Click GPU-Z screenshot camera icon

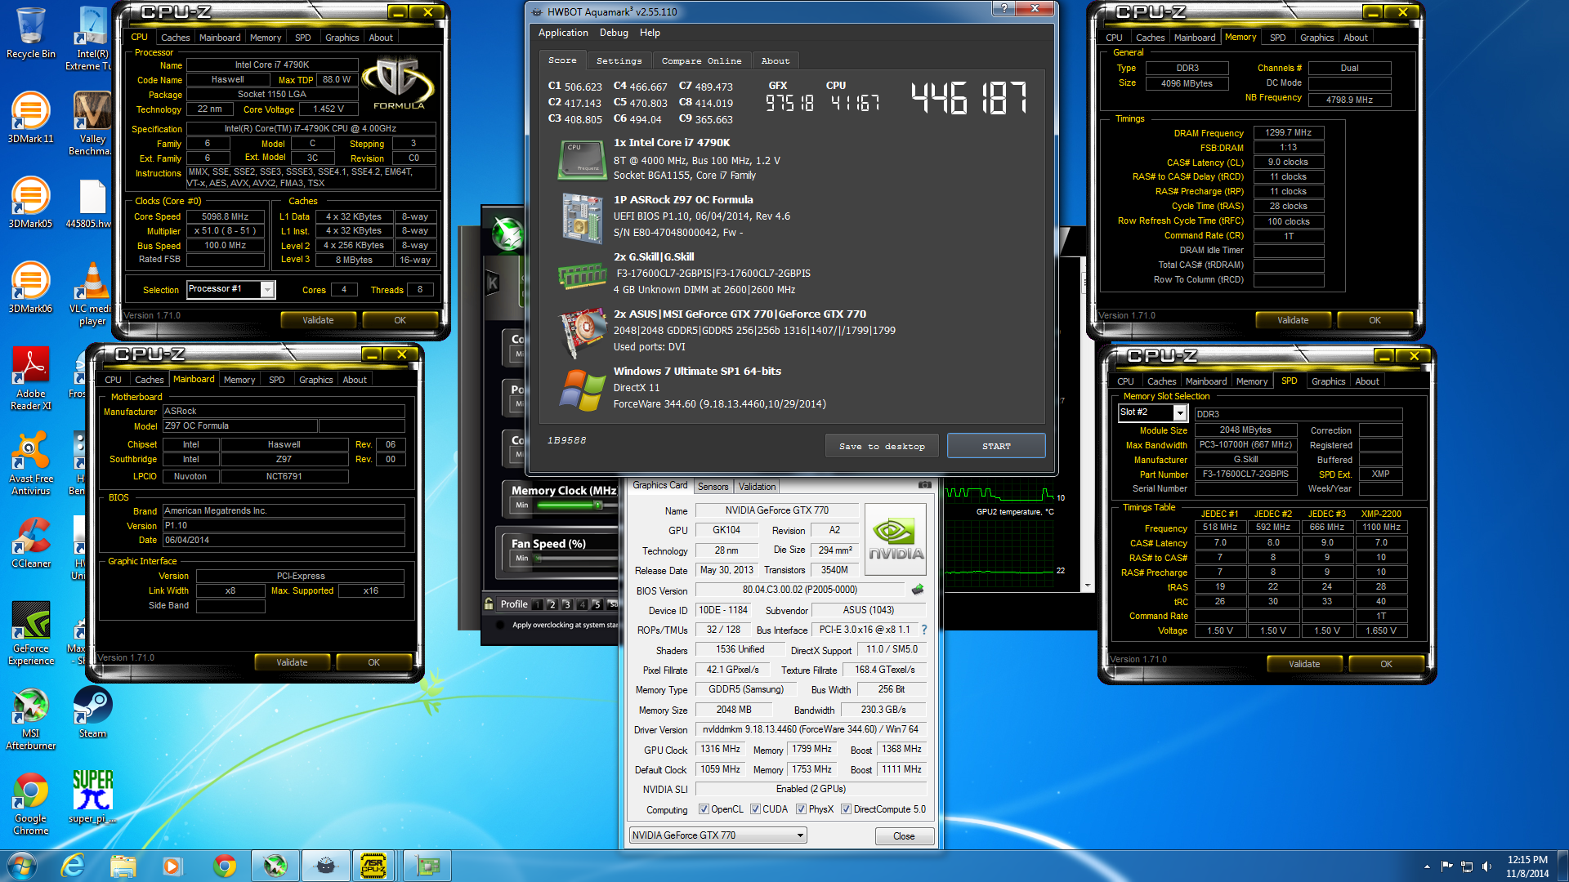pyautogui.click(x=924, y=485)
